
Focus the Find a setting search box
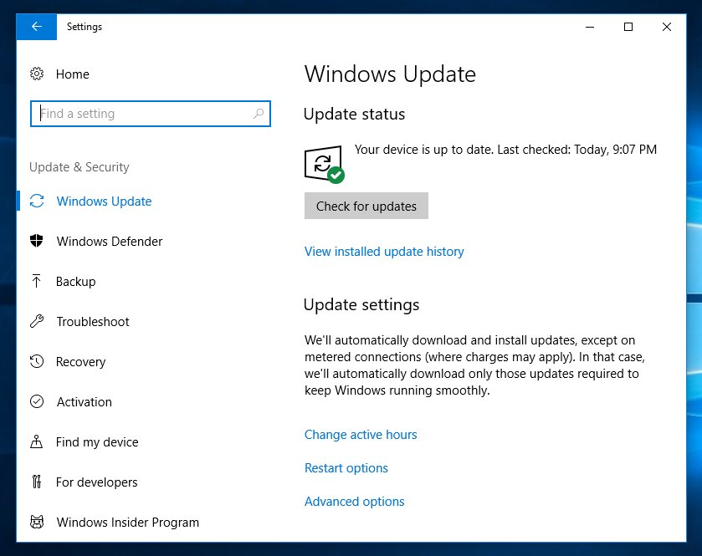click(151, 114)
